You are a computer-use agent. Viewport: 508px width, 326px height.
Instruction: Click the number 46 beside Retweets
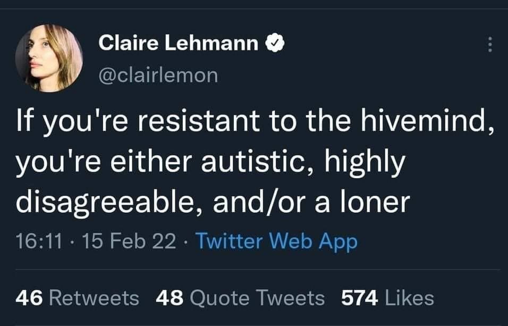pos(29,298)
